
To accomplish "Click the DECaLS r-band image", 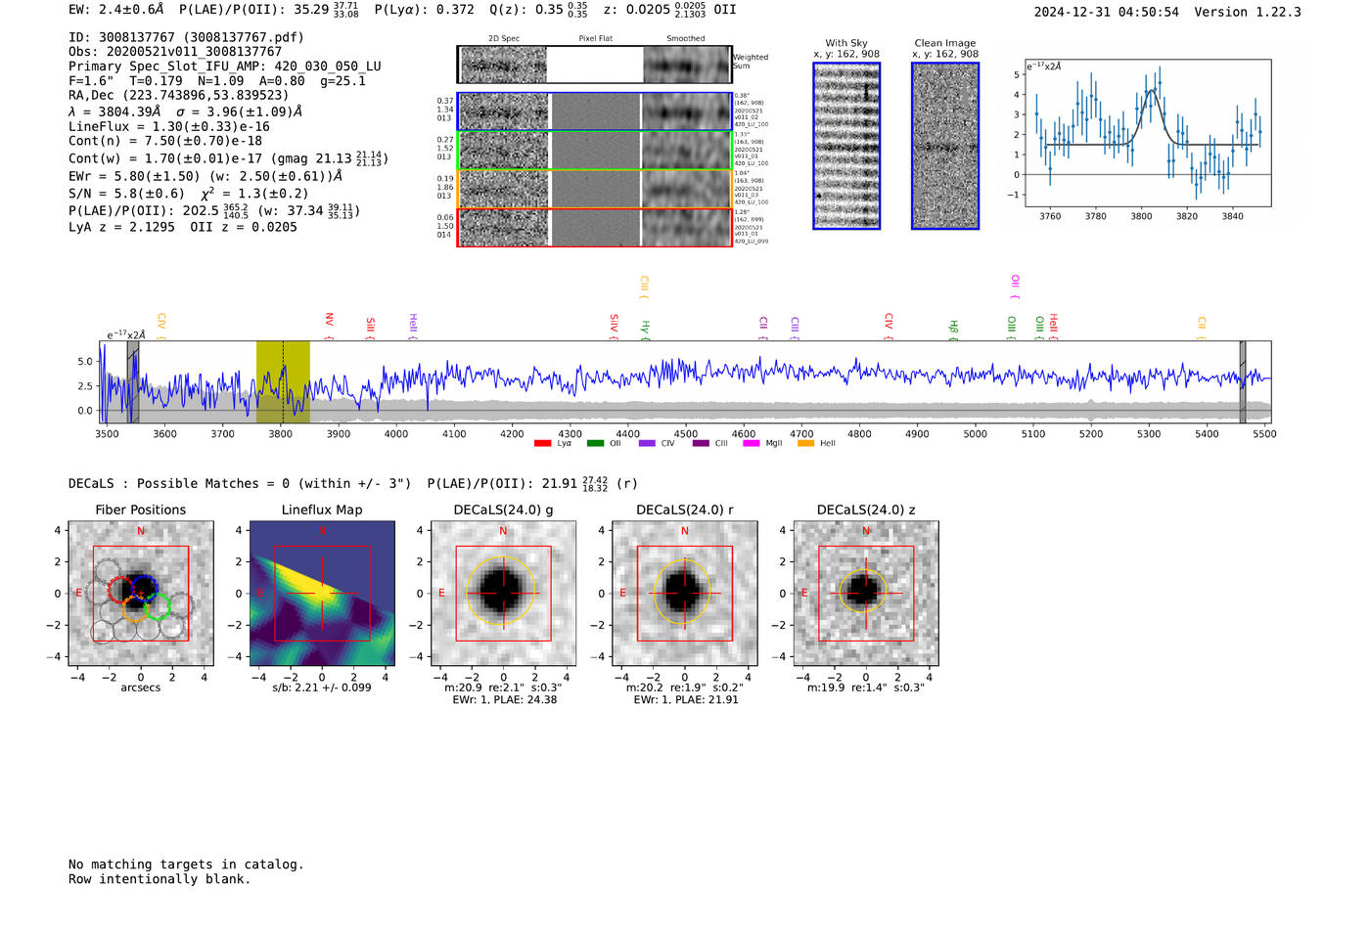I will [x=684, y=594].
